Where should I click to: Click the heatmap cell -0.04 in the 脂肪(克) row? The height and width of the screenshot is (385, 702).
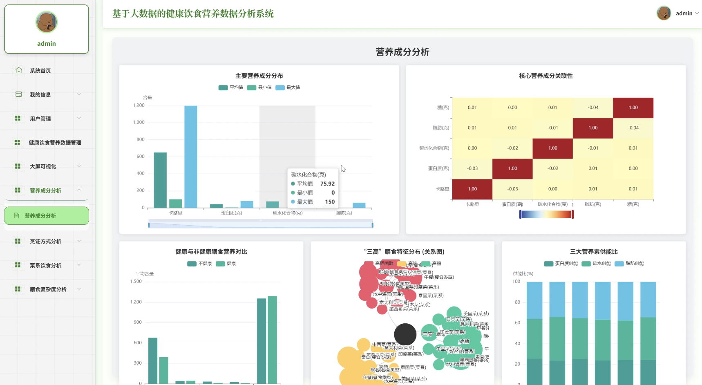pyautogui.click(x=633, y=128)
